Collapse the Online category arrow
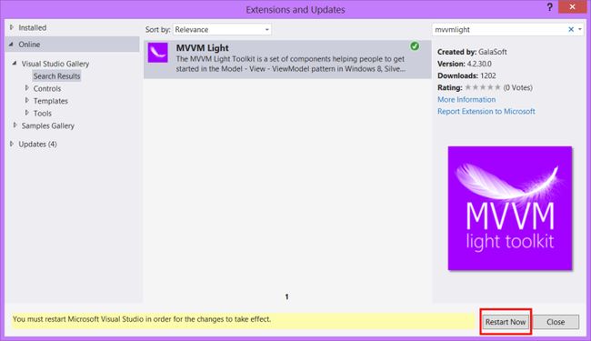The width and height of the screenshot is (591, 341). [11, 45]
